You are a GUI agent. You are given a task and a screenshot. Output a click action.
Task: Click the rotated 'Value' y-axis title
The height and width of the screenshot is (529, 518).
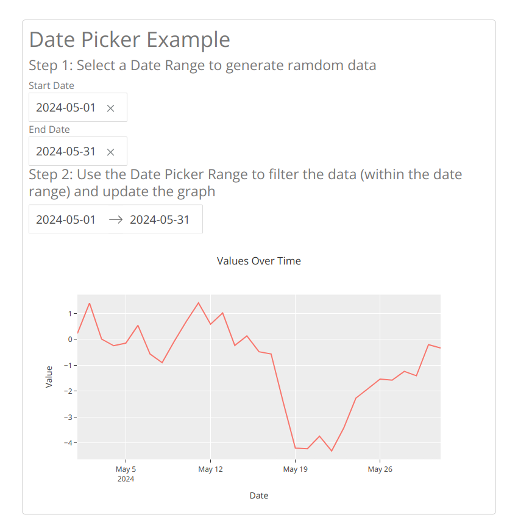(49, 377)
